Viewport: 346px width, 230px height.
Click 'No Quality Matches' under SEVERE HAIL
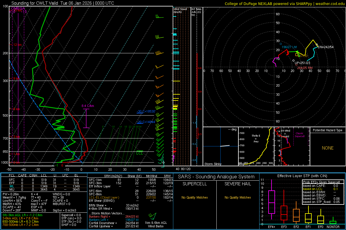coord(238,197)
